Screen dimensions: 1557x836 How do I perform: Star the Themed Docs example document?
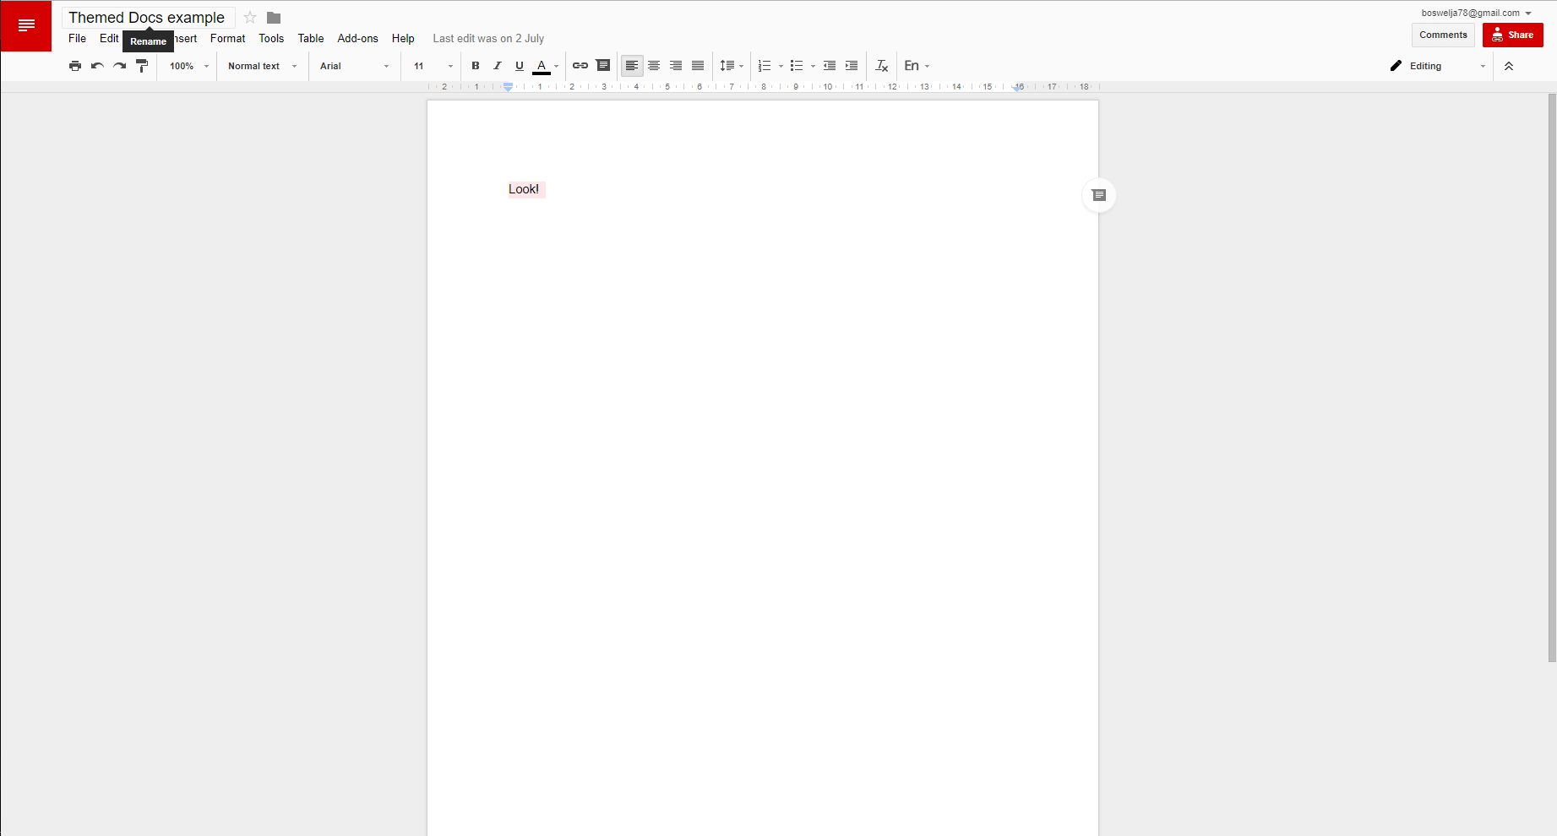(250, 18)
